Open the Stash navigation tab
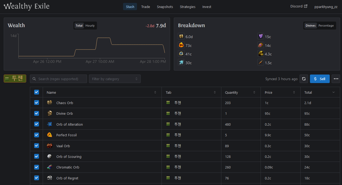Screen dimensions: 342x185 coord(130,7)
